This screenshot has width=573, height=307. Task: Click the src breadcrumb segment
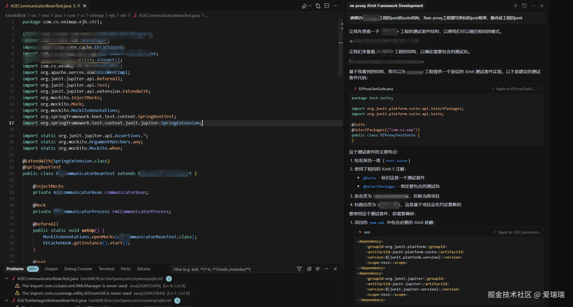34,15
